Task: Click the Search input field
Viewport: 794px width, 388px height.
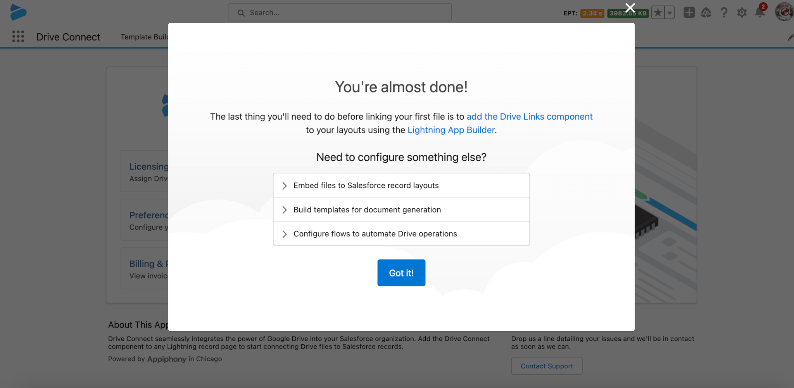Action: 340,12
